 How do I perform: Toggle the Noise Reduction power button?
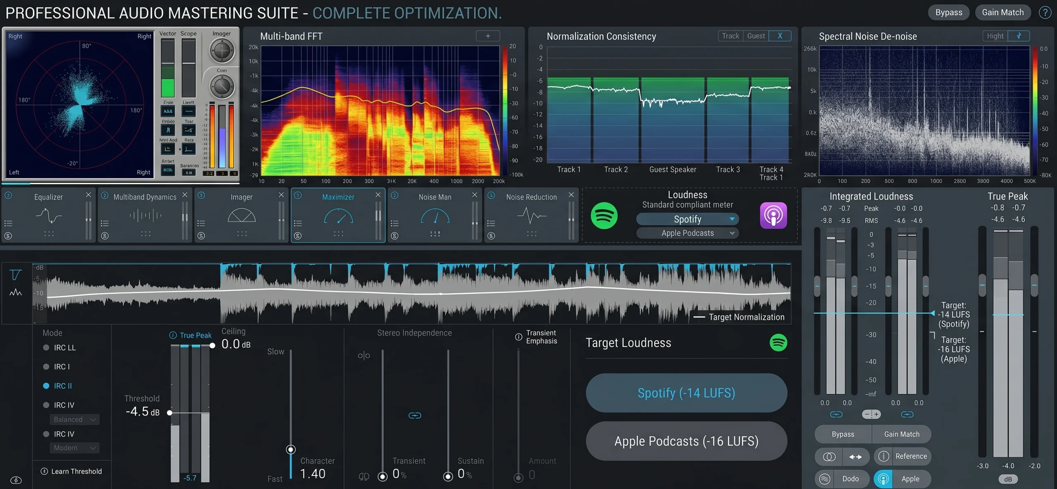pos(491,195)
